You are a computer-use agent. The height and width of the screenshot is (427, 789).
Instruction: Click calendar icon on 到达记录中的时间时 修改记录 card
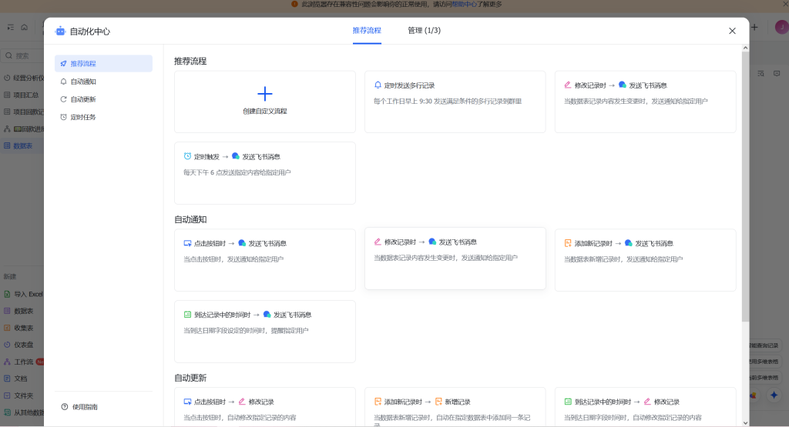[x=568, y=402]
